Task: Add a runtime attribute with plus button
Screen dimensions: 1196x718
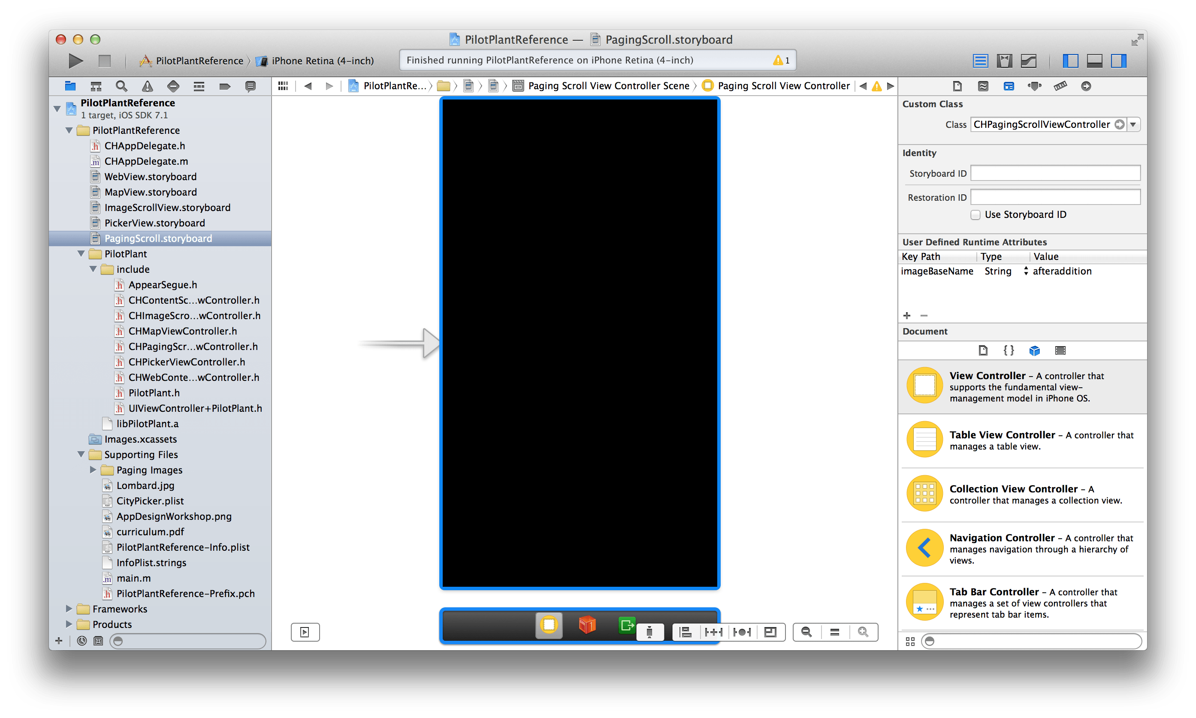Action: pos(907,315)
